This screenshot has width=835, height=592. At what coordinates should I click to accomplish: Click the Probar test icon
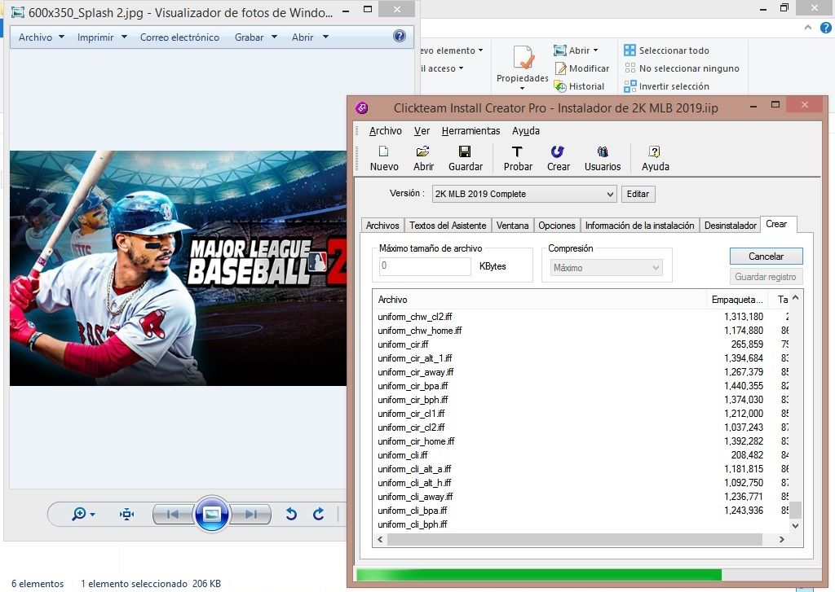click(x=518, y=159)
